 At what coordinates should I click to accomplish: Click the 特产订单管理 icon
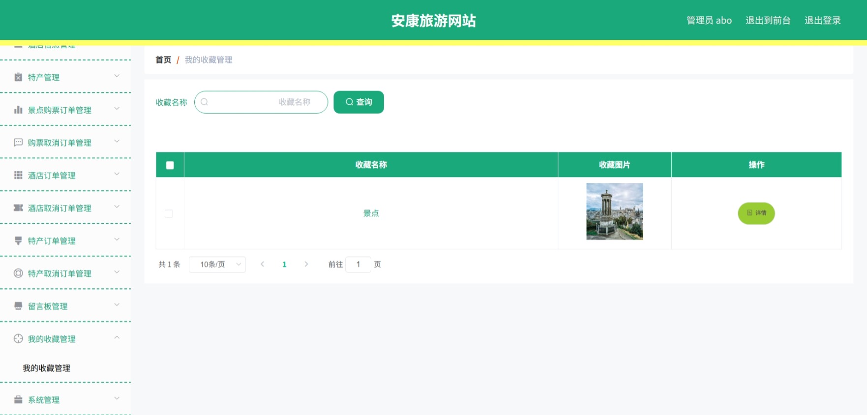pyautogui.click(x=18, y=240)
